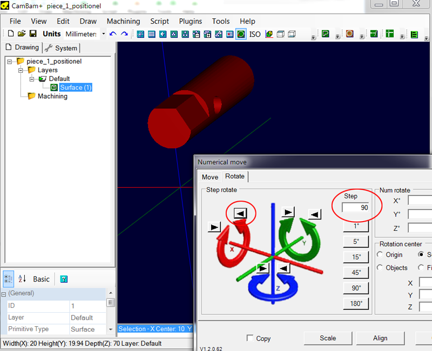The height and width of the screenshot is (351, 432).
Task: Click property grid scrollbar down arrow
Action: coord(111,329)
